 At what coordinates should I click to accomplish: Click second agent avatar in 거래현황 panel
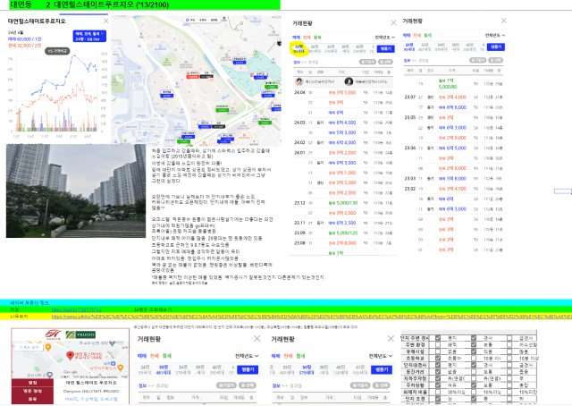[349, 81]
